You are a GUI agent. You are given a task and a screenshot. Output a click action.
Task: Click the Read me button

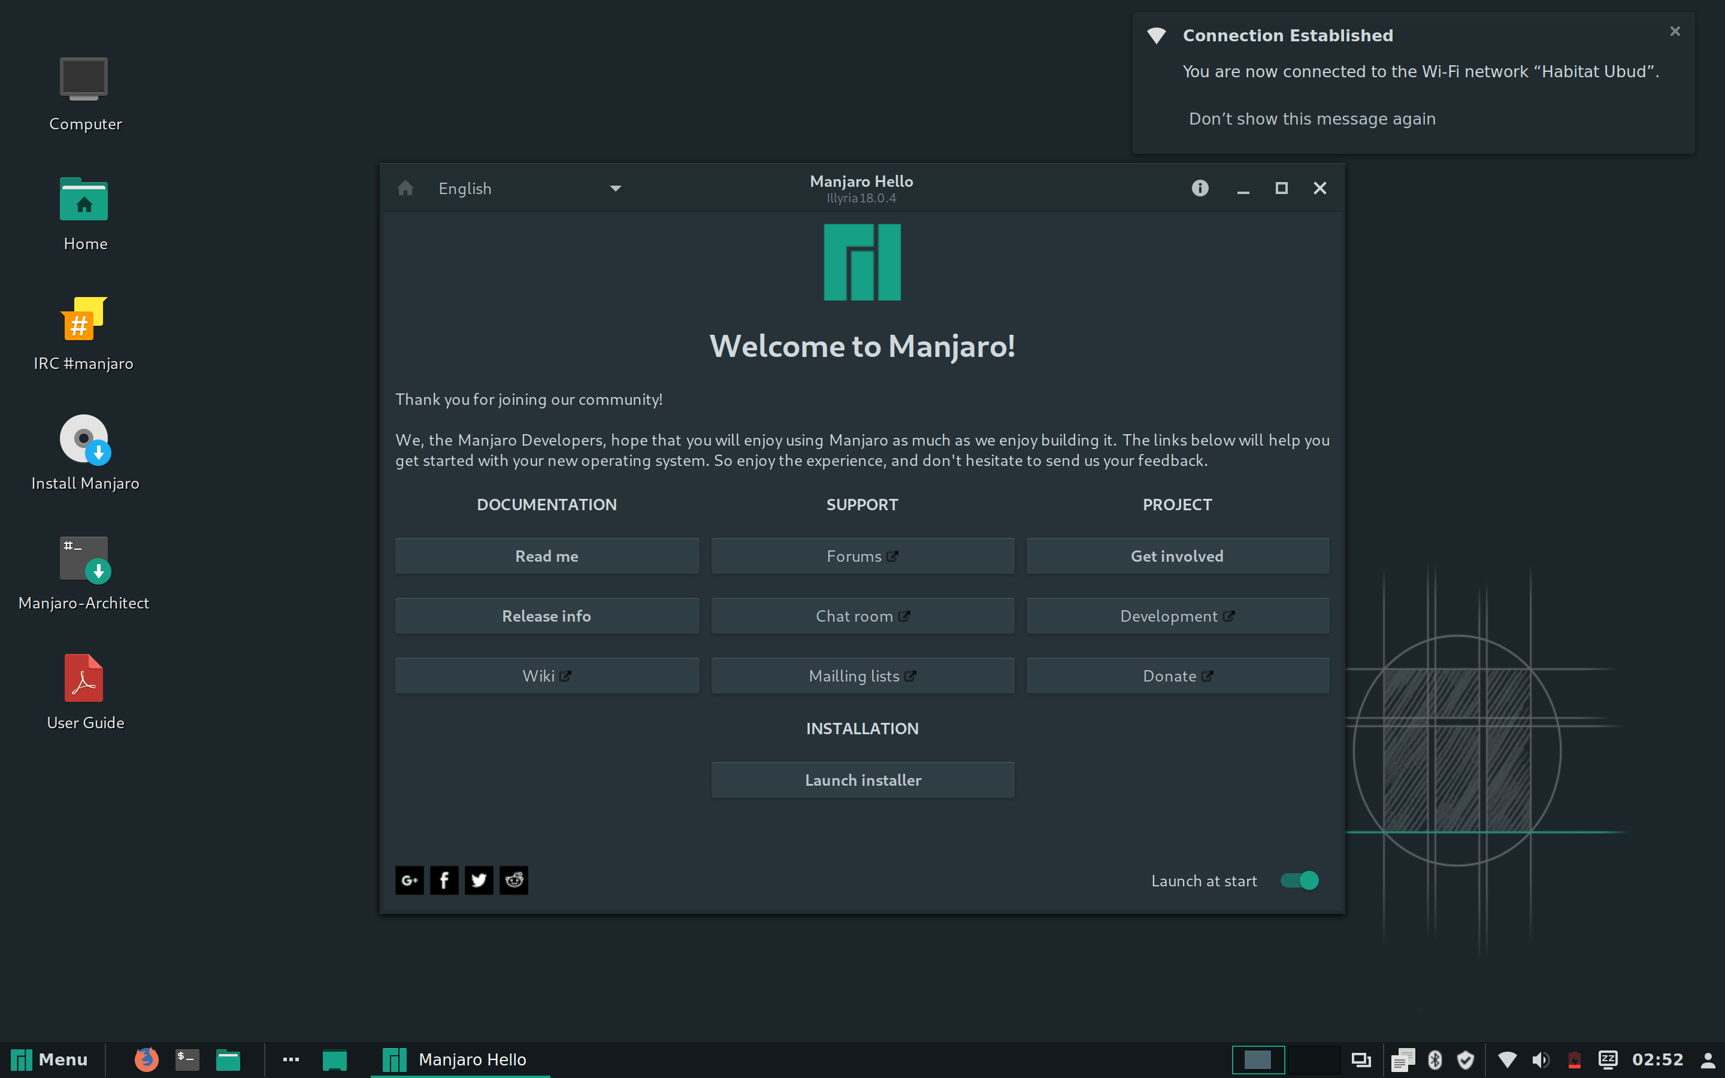[x=547, y=556]
